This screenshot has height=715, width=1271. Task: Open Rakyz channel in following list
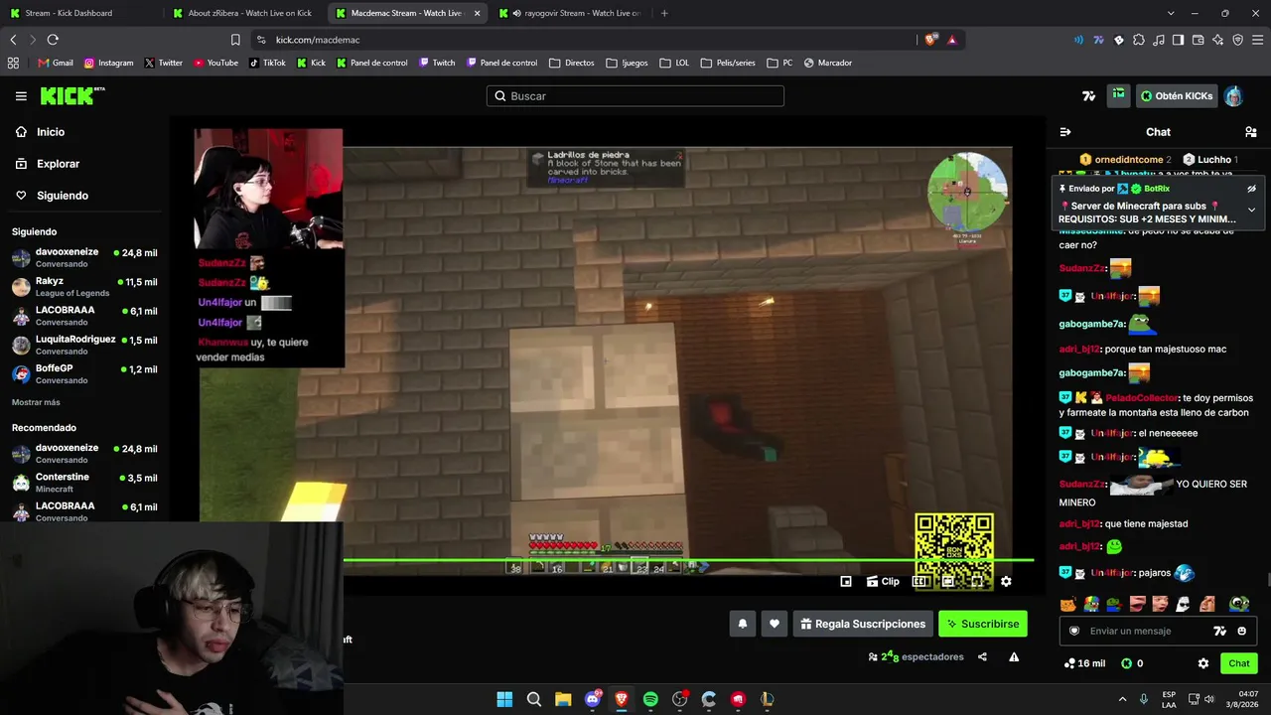pos(84,287)
